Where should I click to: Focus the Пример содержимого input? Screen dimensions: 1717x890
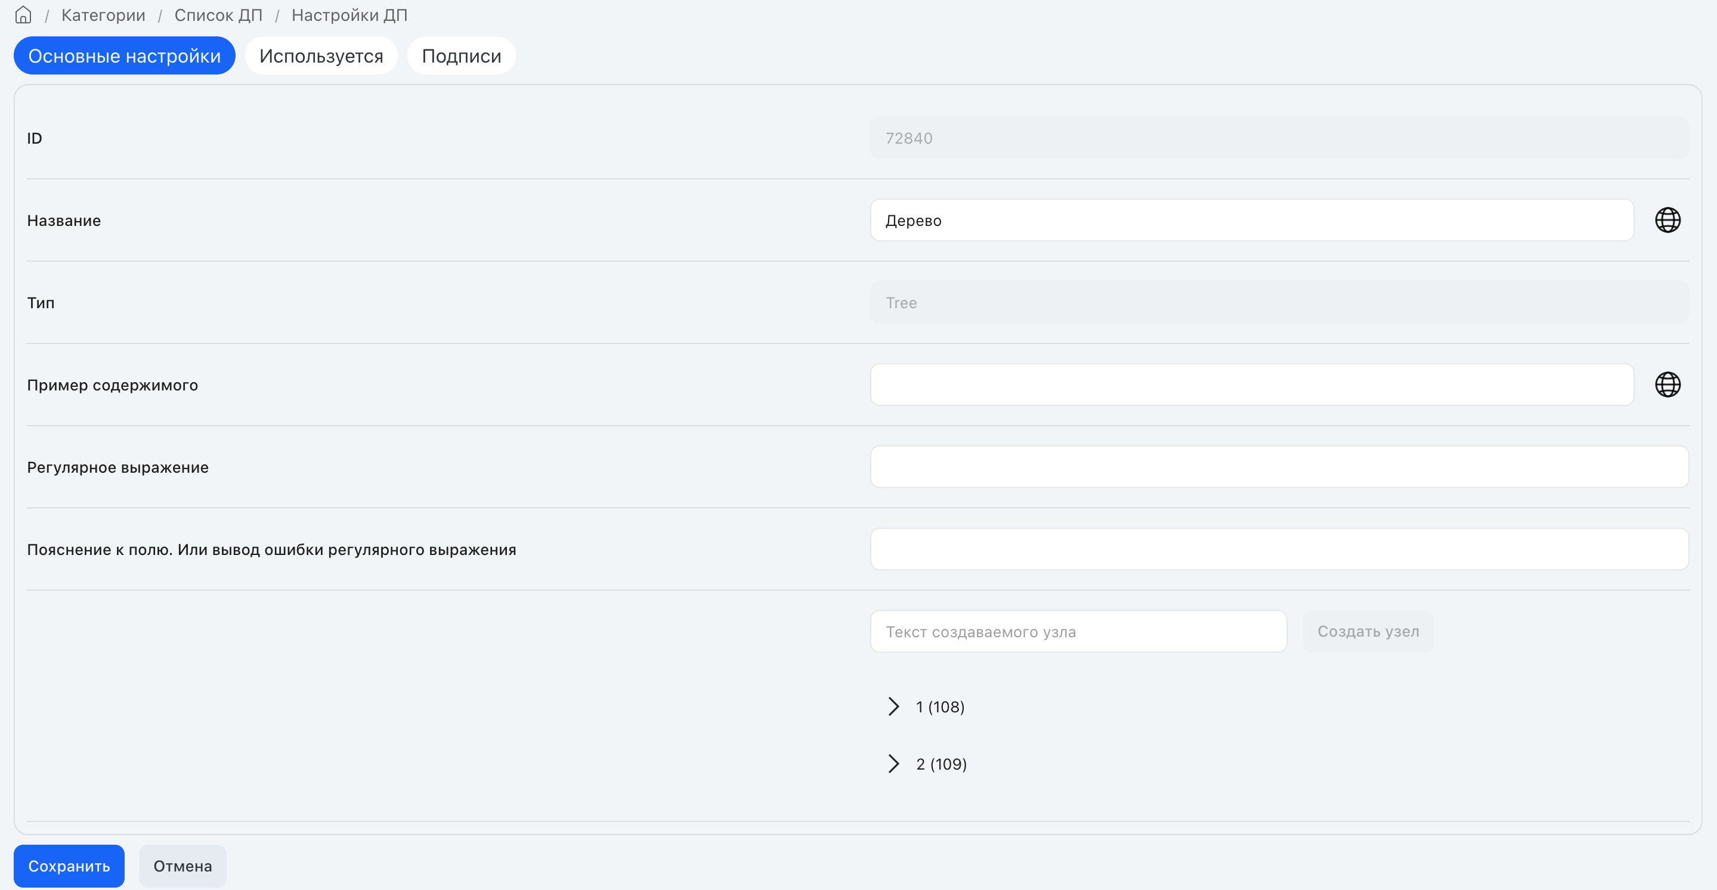1252,384
